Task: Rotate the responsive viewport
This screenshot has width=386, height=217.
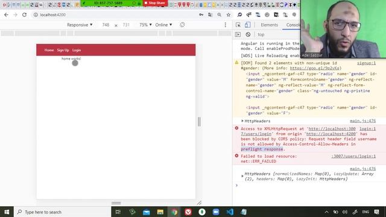Action: pyautogui.click(x=182, y=25)
